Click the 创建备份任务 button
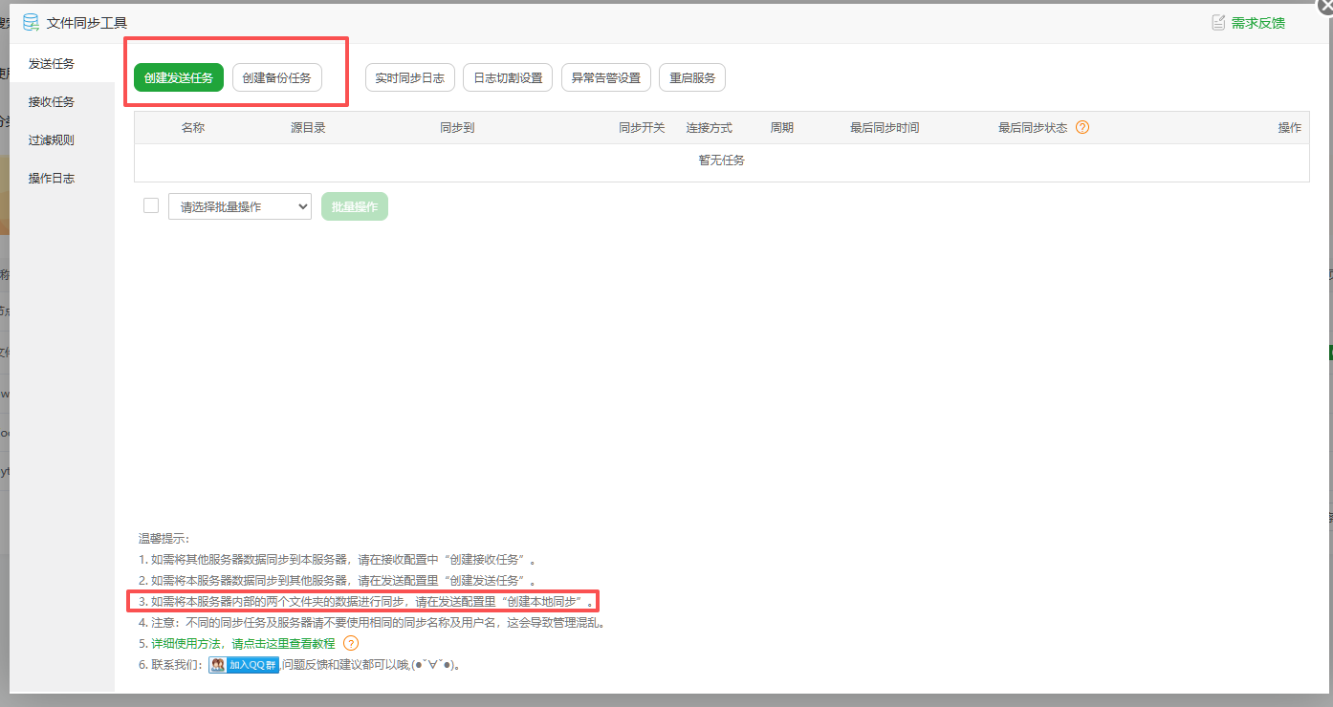 click(x=277, y=77)
